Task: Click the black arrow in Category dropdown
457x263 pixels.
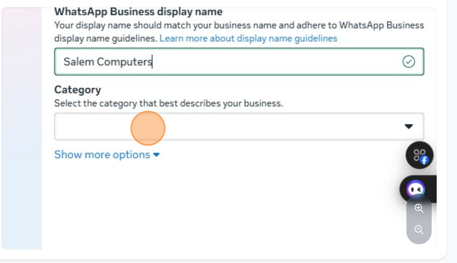Action: tap(409, 126)
